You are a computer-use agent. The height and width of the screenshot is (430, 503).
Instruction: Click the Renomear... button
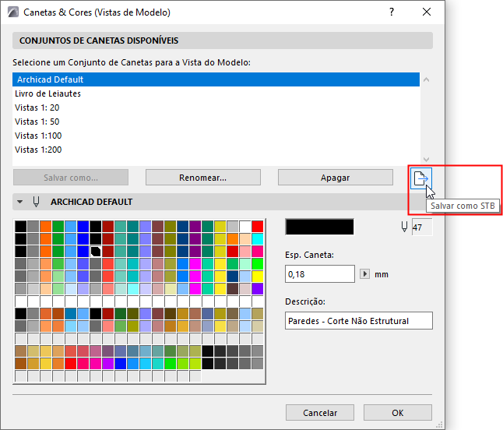[203, 178]
